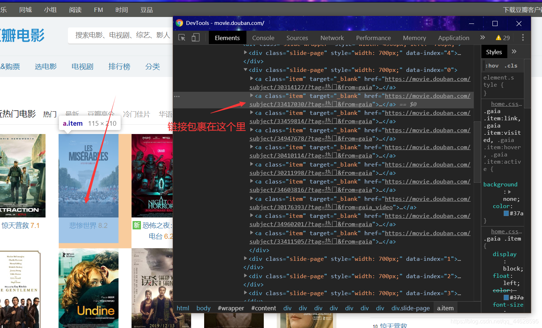542x328 pixels.
Task: Expand the slide-page div with data-index 3
Action: coord(246,293)
